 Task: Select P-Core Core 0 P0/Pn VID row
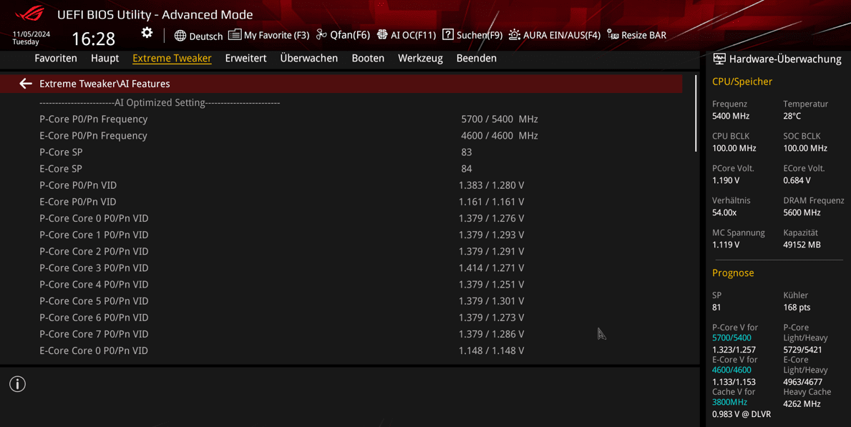coord(341,218)
